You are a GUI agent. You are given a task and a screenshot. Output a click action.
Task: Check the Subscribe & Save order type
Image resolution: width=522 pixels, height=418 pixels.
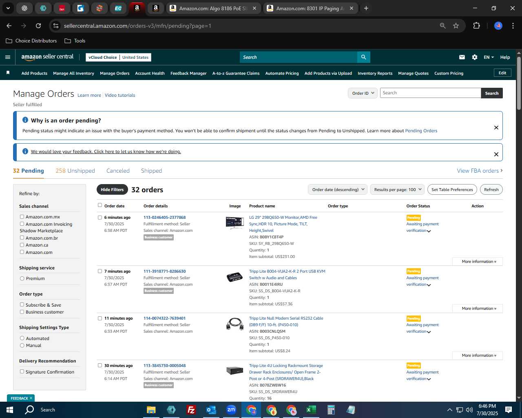22,305
